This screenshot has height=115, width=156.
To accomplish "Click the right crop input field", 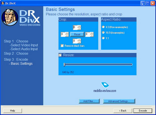I will point(88,34).
